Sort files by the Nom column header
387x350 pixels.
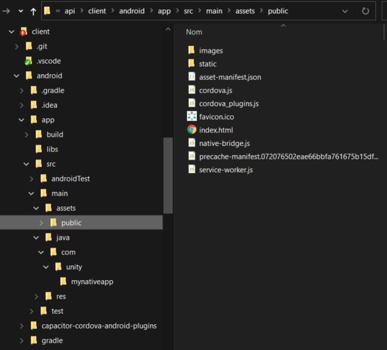(194, 32)
